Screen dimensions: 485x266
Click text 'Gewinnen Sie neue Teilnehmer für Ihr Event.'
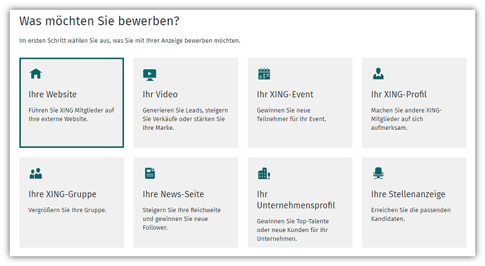point(292,115)
